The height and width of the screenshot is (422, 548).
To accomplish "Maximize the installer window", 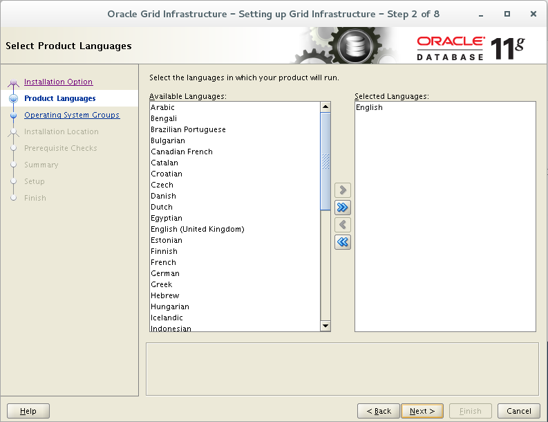I will [x=507, y=14].
